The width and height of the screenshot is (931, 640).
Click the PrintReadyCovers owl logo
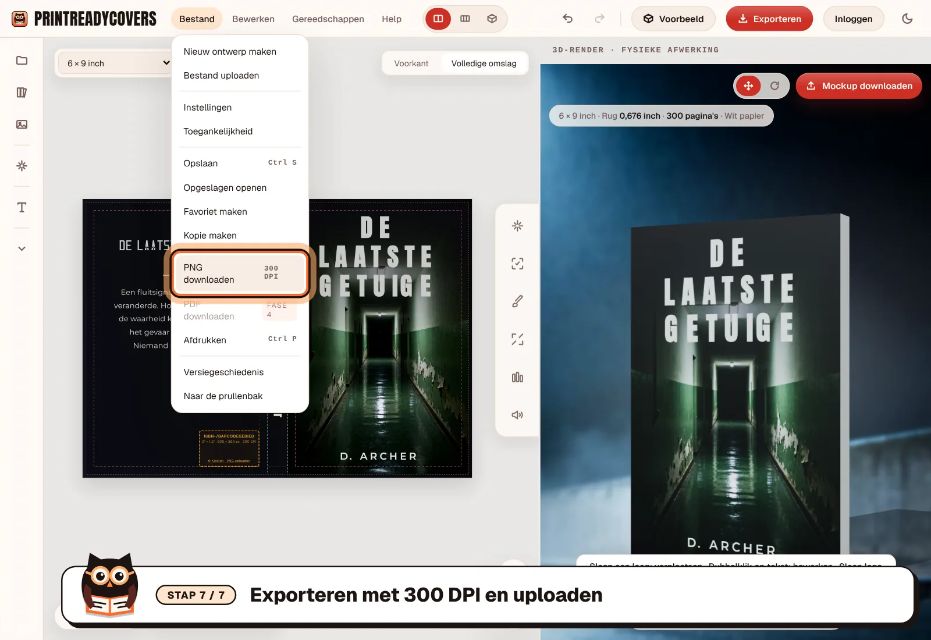pyautogui.click(x=20, y=19)
